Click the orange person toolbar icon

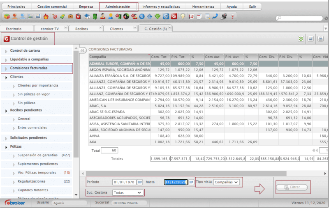[15, 16]
